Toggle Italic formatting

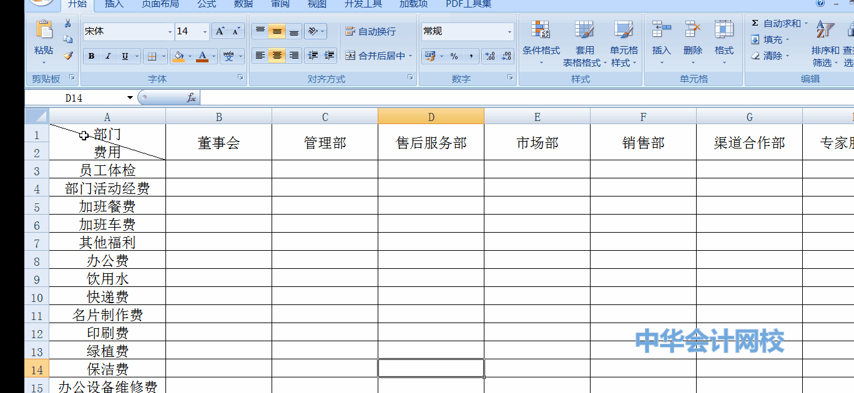(x=107, y=56)
